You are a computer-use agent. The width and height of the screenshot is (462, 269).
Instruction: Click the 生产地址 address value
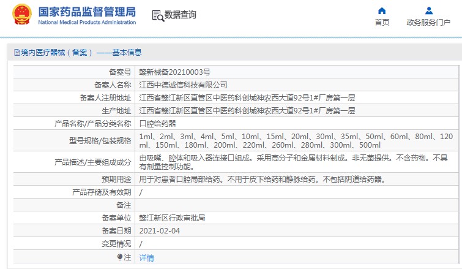(x=247, y=111)
